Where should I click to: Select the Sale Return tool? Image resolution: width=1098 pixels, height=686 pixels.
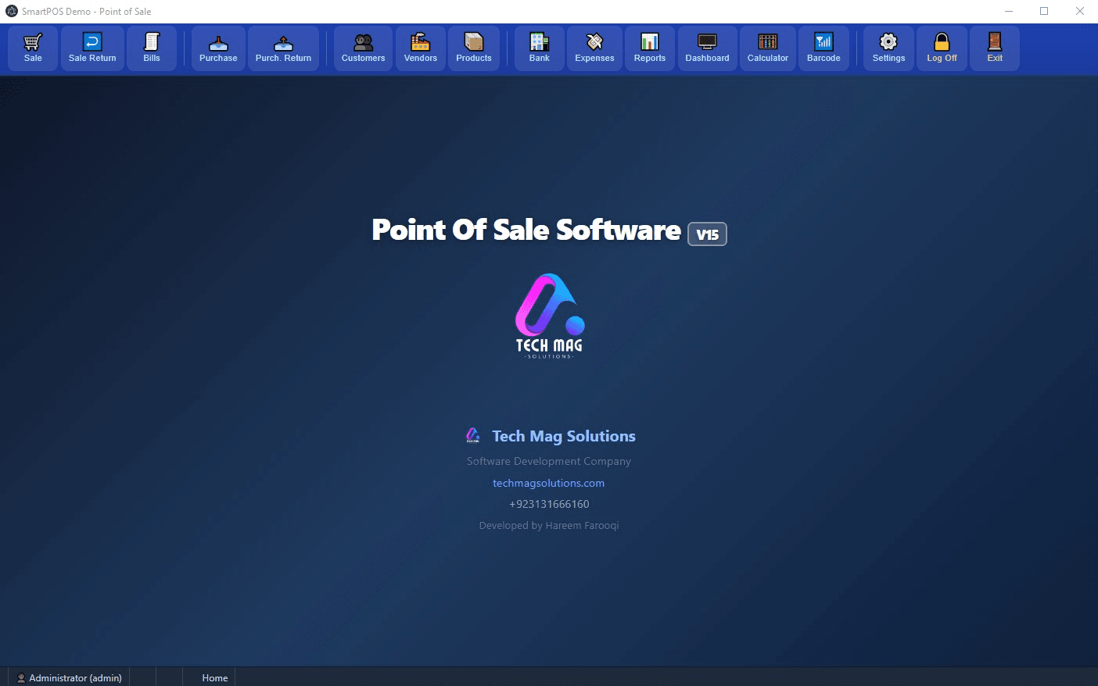(91, 48)
